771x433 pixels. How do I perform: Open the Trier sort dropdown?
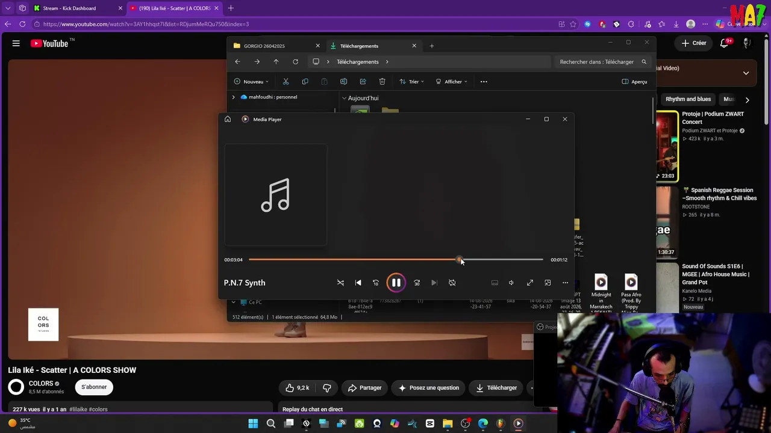(412, 82)
